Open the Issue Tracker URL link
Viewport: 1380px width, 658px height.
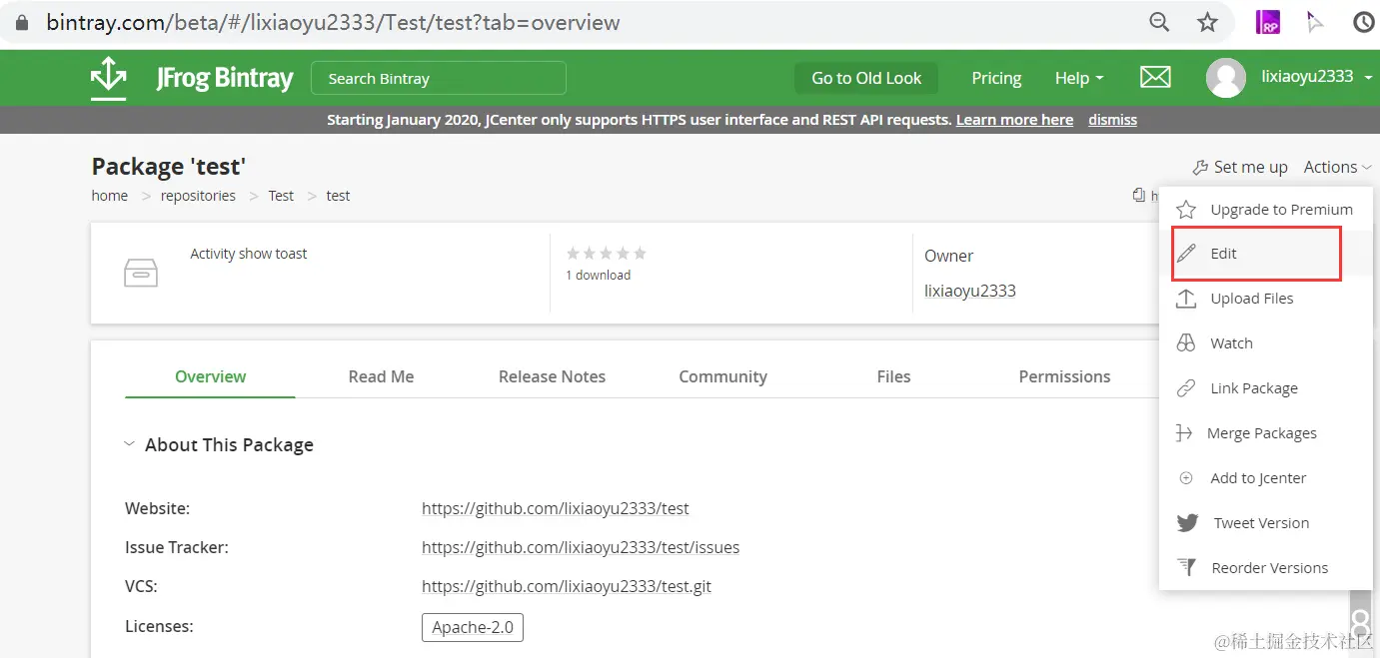tap(581, 547)
